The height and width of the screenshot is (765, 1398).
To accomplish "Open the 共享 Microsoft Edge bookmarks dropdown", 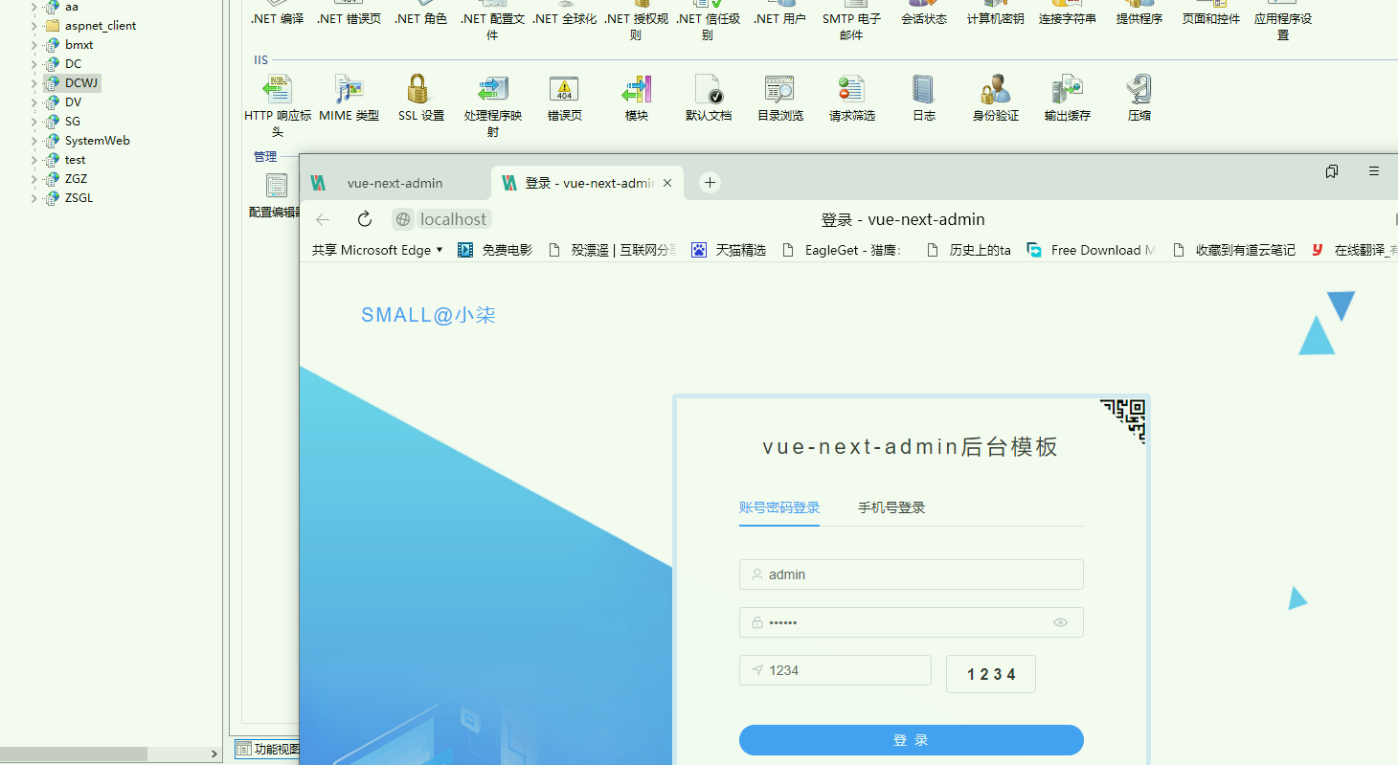I will tap(377, 250).
